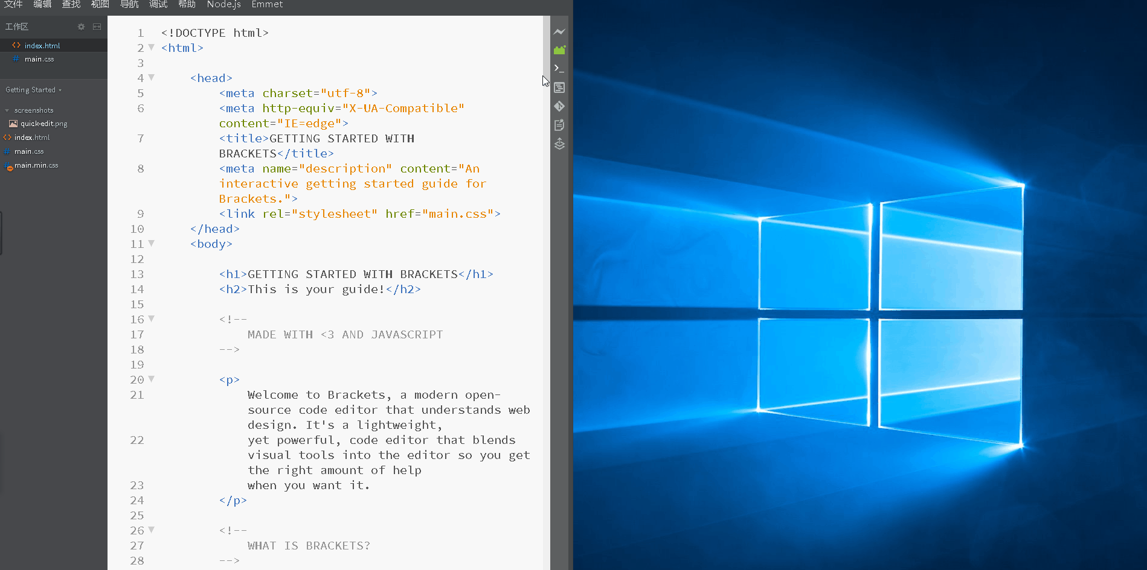Click the "stylesheet" rel value
This screenshot has width=1147, height=570.
tap(335, 214)
